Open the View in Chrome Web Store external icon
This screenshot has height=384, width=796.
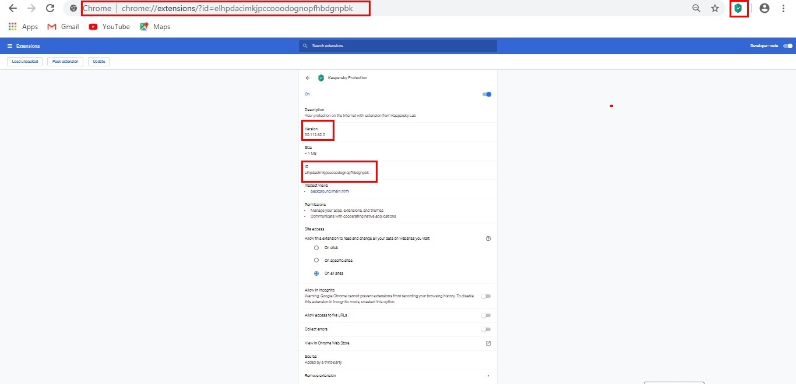(x=488, y=343)
